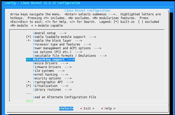Open the General setup submenu

click(x=50, y=33)
